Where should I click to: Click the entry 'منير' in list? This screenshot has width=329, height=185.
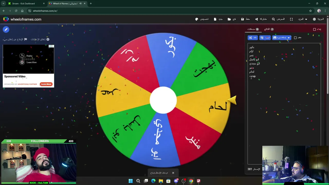(x=251, y=68)
